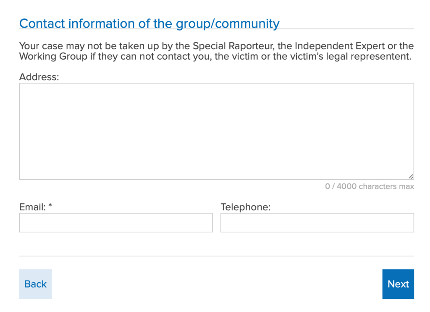Focus the Email input field
This screenshot has width=430, height=312.
pyautogui.click(x=116, y=223)
